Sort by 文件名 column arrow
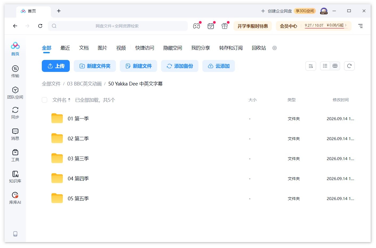The width and height of the screenshot is (376, 248). [69, 100]
